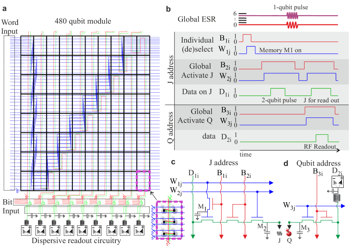Select the "Memory M1 on" annotation
This screenshot has height=246, width=350.
point(281,50)
